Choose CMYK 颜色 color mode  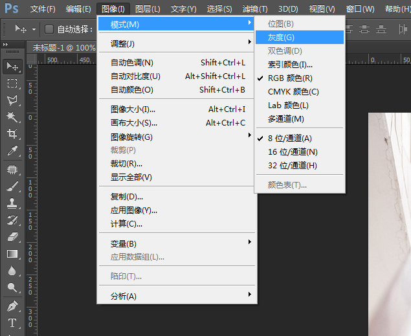click(293, 91)
